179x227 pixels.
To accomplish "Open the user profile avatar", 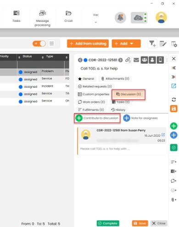I will [x=161, y=17].
